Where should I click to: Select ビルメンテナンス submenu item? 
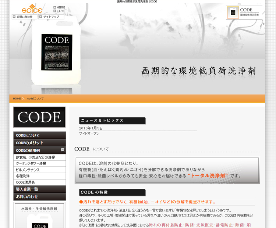[x=40, y=170]
